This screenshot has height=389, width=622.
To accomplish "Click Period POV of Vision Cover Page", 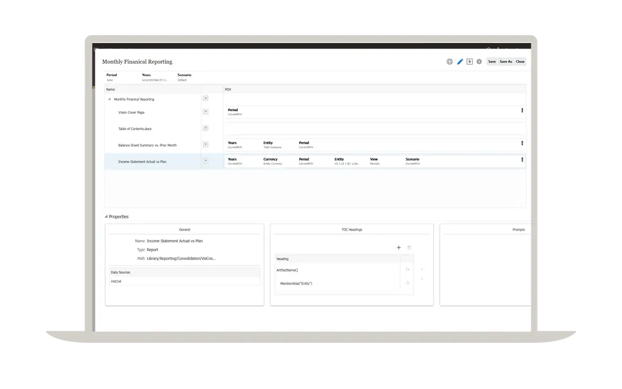I will coord(235,112).
